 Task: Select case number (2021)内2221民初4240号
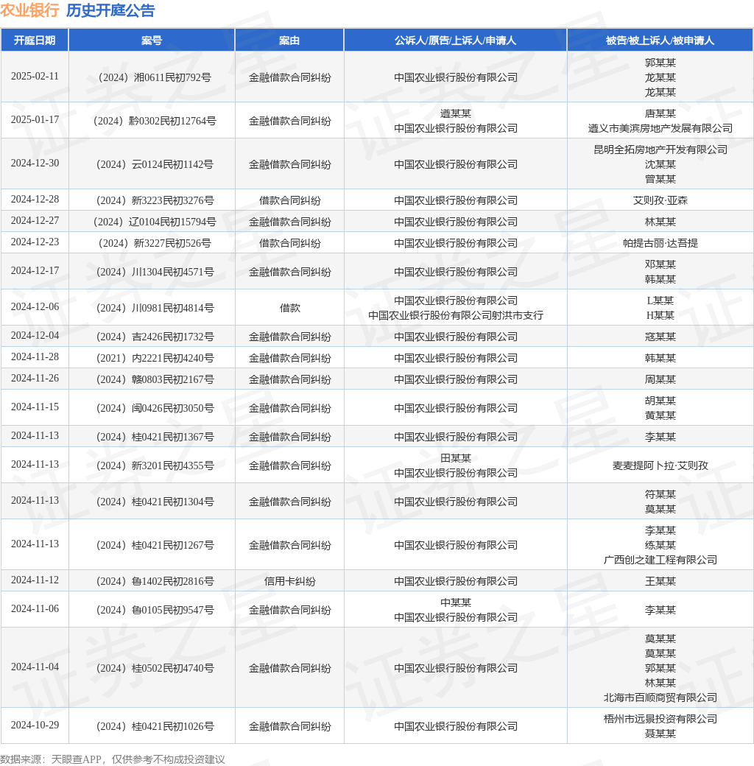(155, 359)
